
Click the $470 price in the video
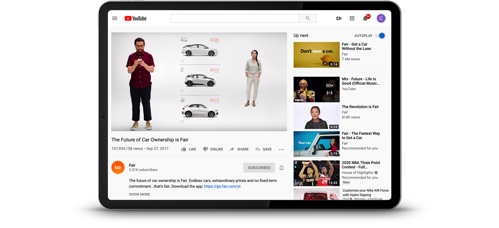pyautogui.click(x=214, y=100)
